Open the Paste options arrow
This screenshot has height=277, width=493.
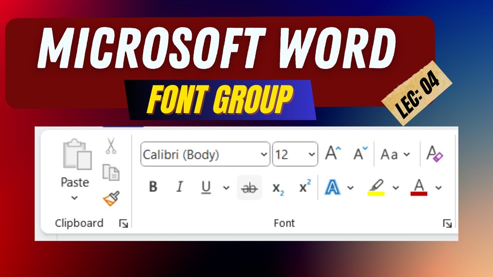75,198
